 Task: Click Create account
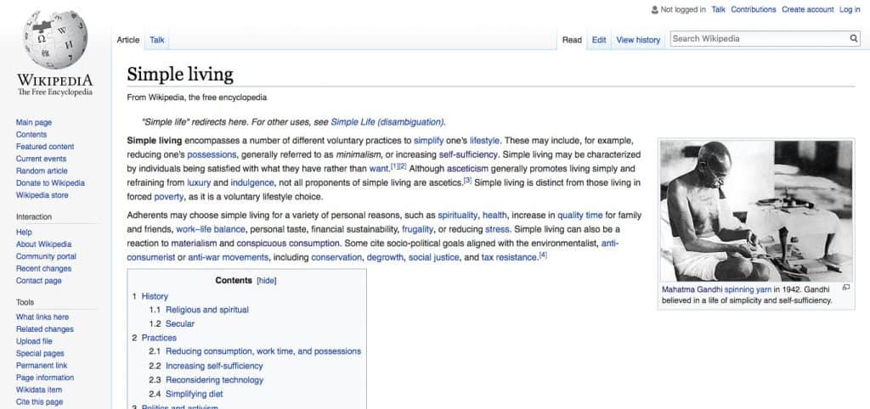[807, 9]
